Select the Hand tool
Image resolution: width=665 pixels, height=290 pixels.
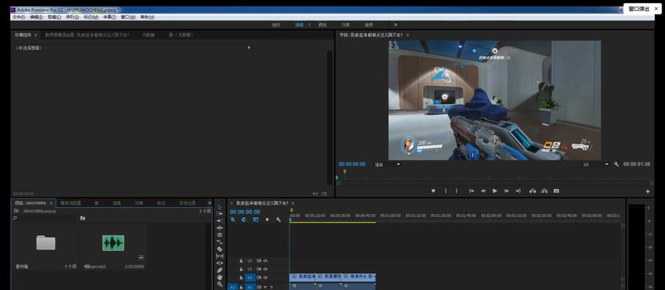coord(219,277)
